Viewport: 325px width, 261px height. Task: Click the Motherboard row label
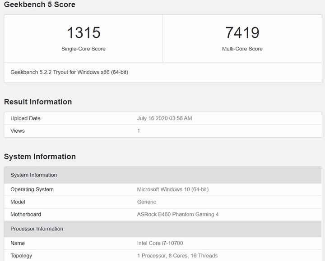[26, 214]
